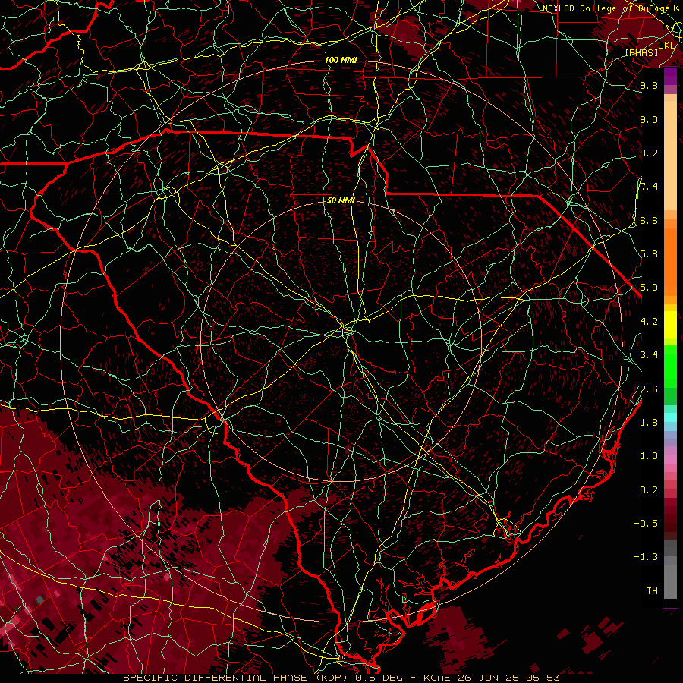Screen dimensions: 683x683
Task: Click the 3.4 scale value
Action: coord(649,355)
